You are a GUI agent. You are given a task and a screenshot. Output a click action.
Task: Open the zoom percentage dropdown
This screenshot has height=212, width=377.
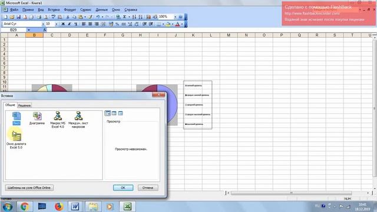click(176, 17)
